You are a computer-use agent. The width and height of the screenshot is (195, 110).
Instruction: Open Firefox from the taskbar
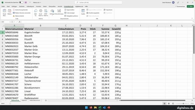[x=91, y=108]
